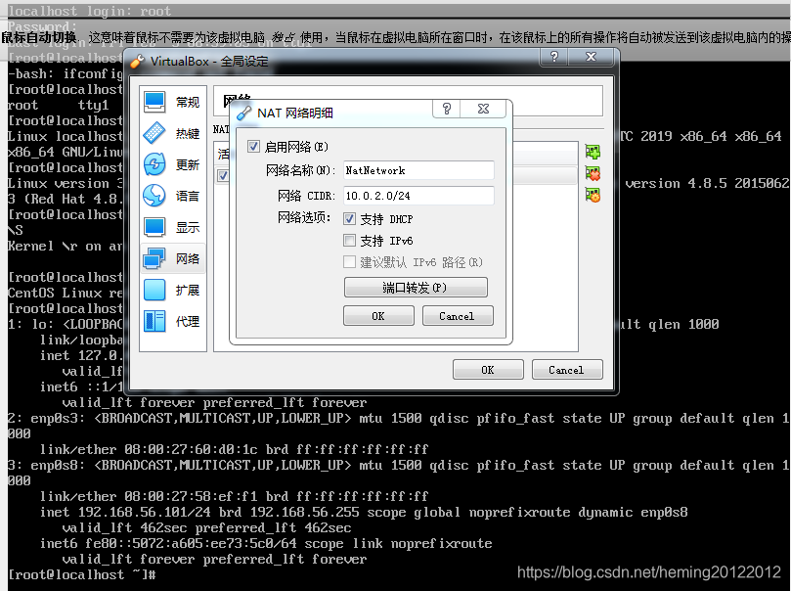
Task: Click OK in the 全局设定 window
Action: pyautogui.click(x=488, y=370)
